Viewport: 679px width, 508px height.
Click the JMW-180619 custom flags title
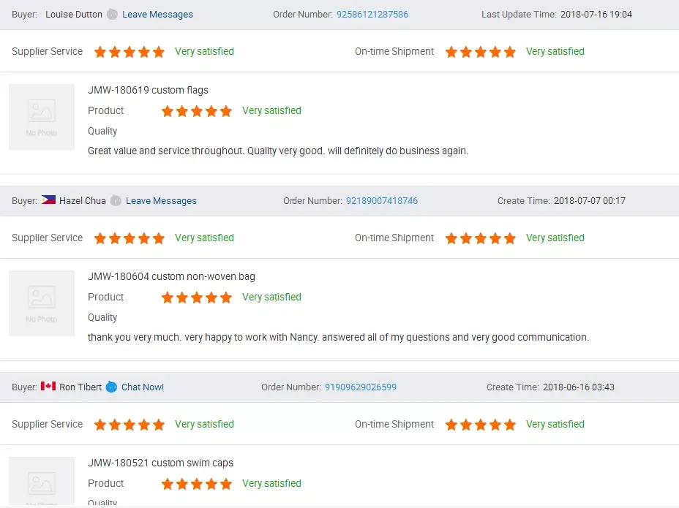pos(148,91)
